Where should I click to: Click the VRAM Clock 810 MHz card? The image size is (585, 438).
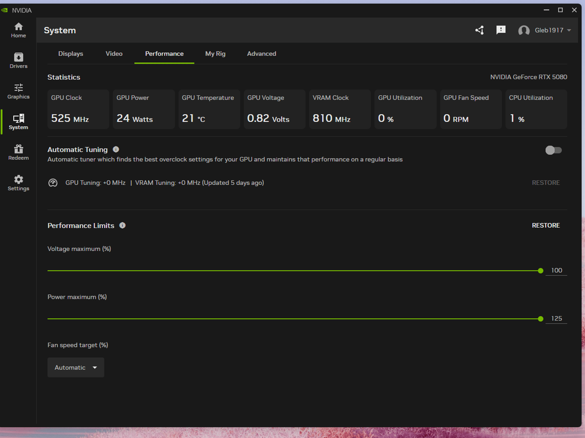click(340, 109)
